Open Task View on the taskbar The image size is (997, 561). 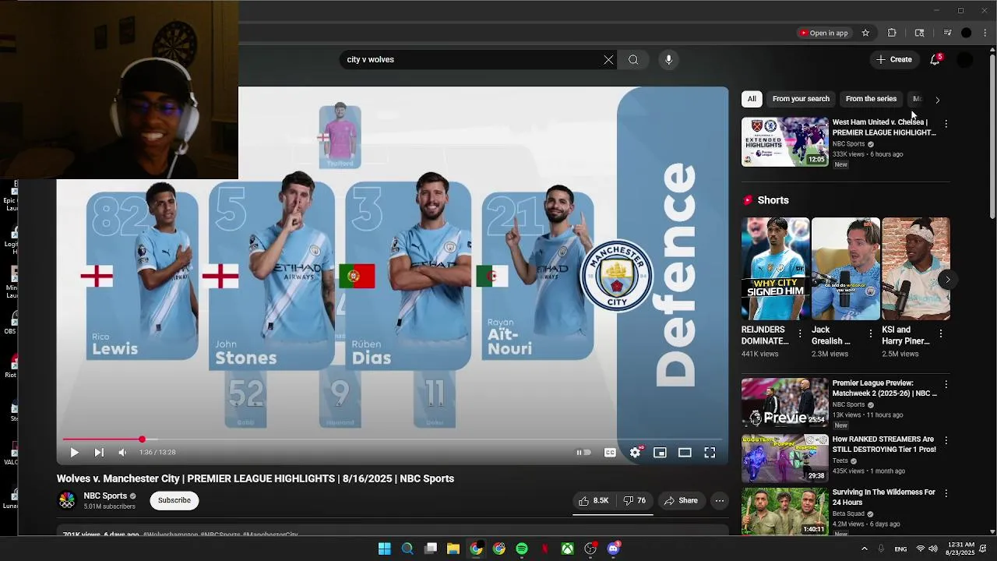[x=430, y=549]
